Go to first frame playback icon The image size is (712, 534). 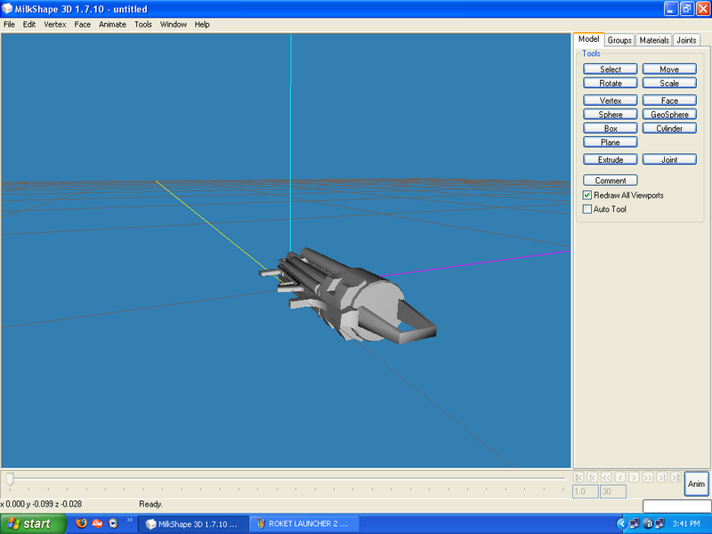coord(592,477)
